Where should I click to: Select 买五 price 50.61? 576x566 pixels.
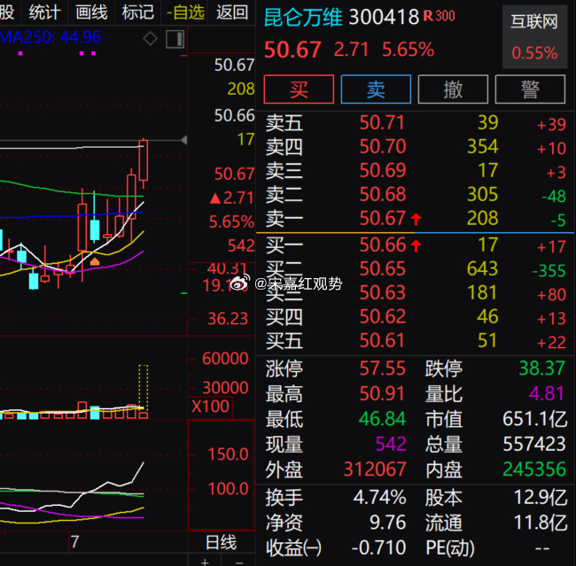click(382, 340)
